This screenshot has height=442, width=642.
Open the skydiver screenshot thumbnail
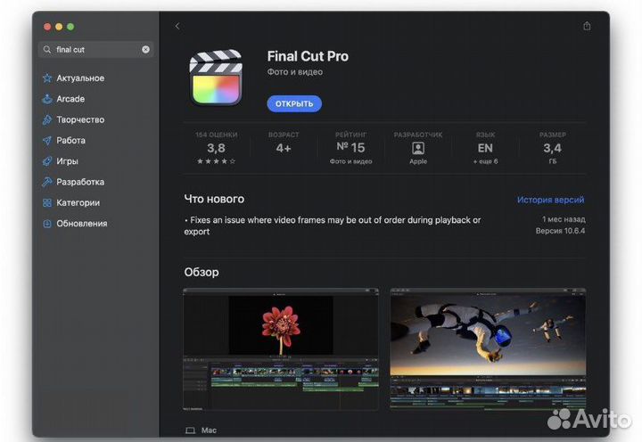tap(488, 348)
